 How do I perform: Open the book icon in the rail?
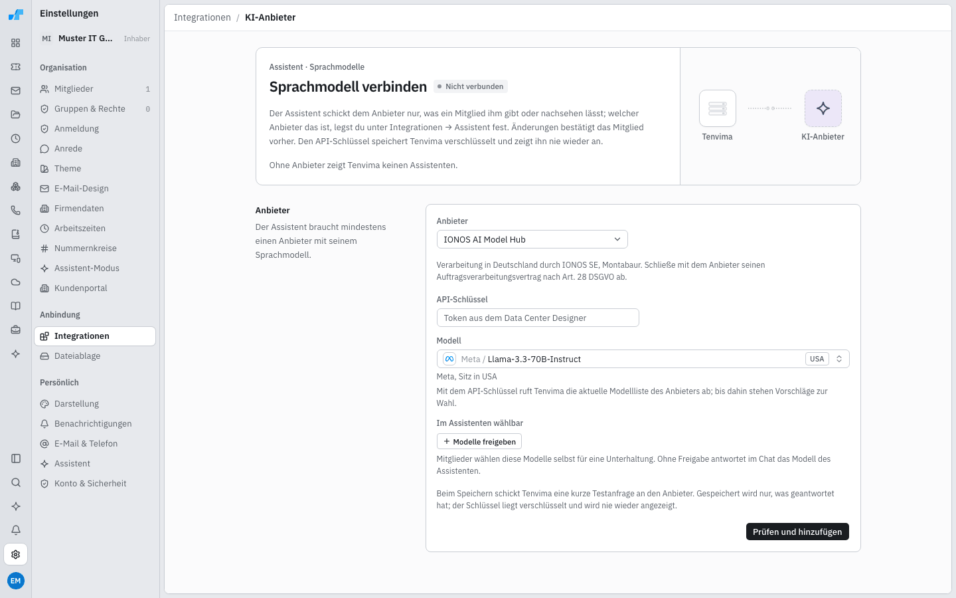click(x=16, y=306)
